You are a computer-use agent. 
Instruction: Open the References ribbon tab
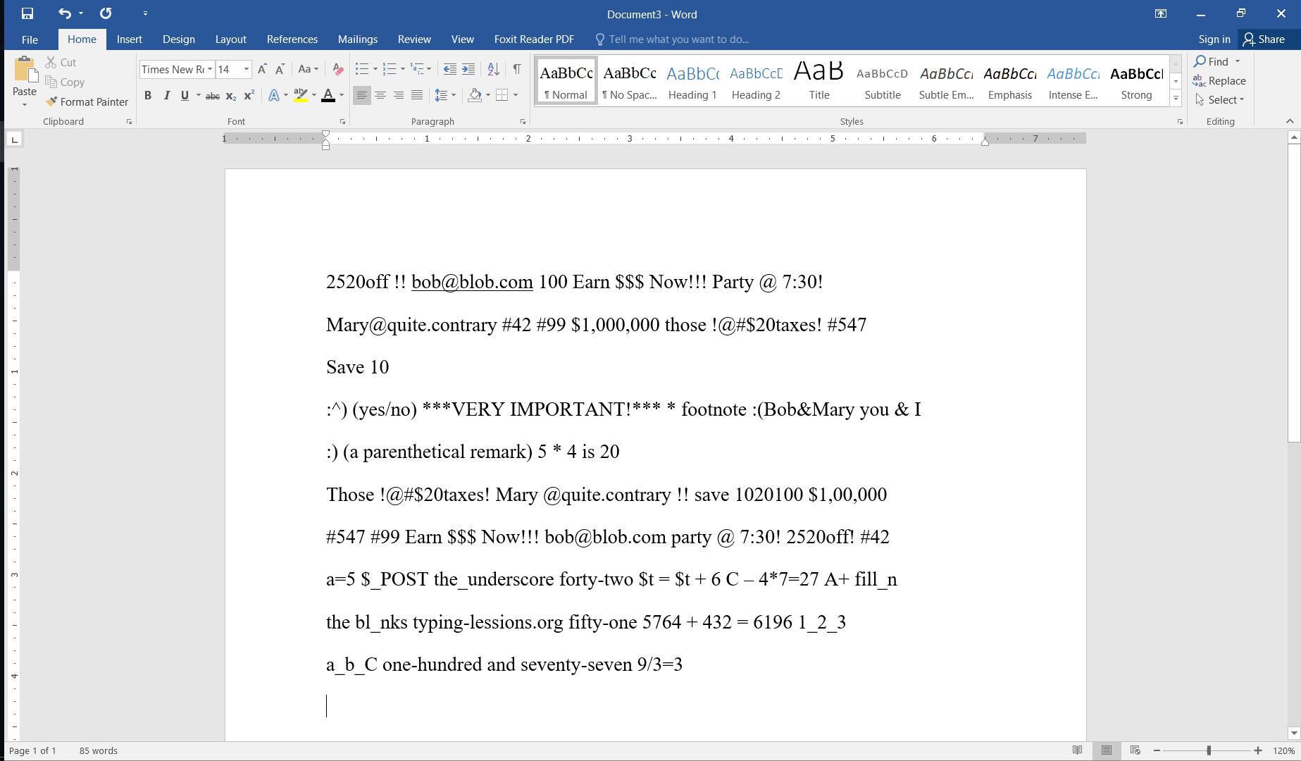[x=292, y=39]
